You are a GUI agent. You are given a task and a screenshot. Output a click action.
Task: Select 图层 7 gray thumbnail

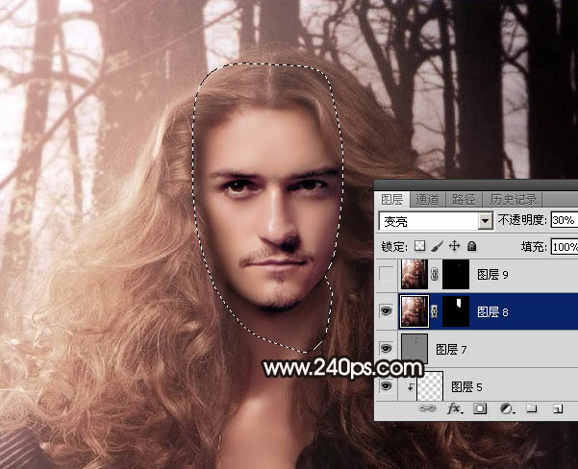(415, 349)
